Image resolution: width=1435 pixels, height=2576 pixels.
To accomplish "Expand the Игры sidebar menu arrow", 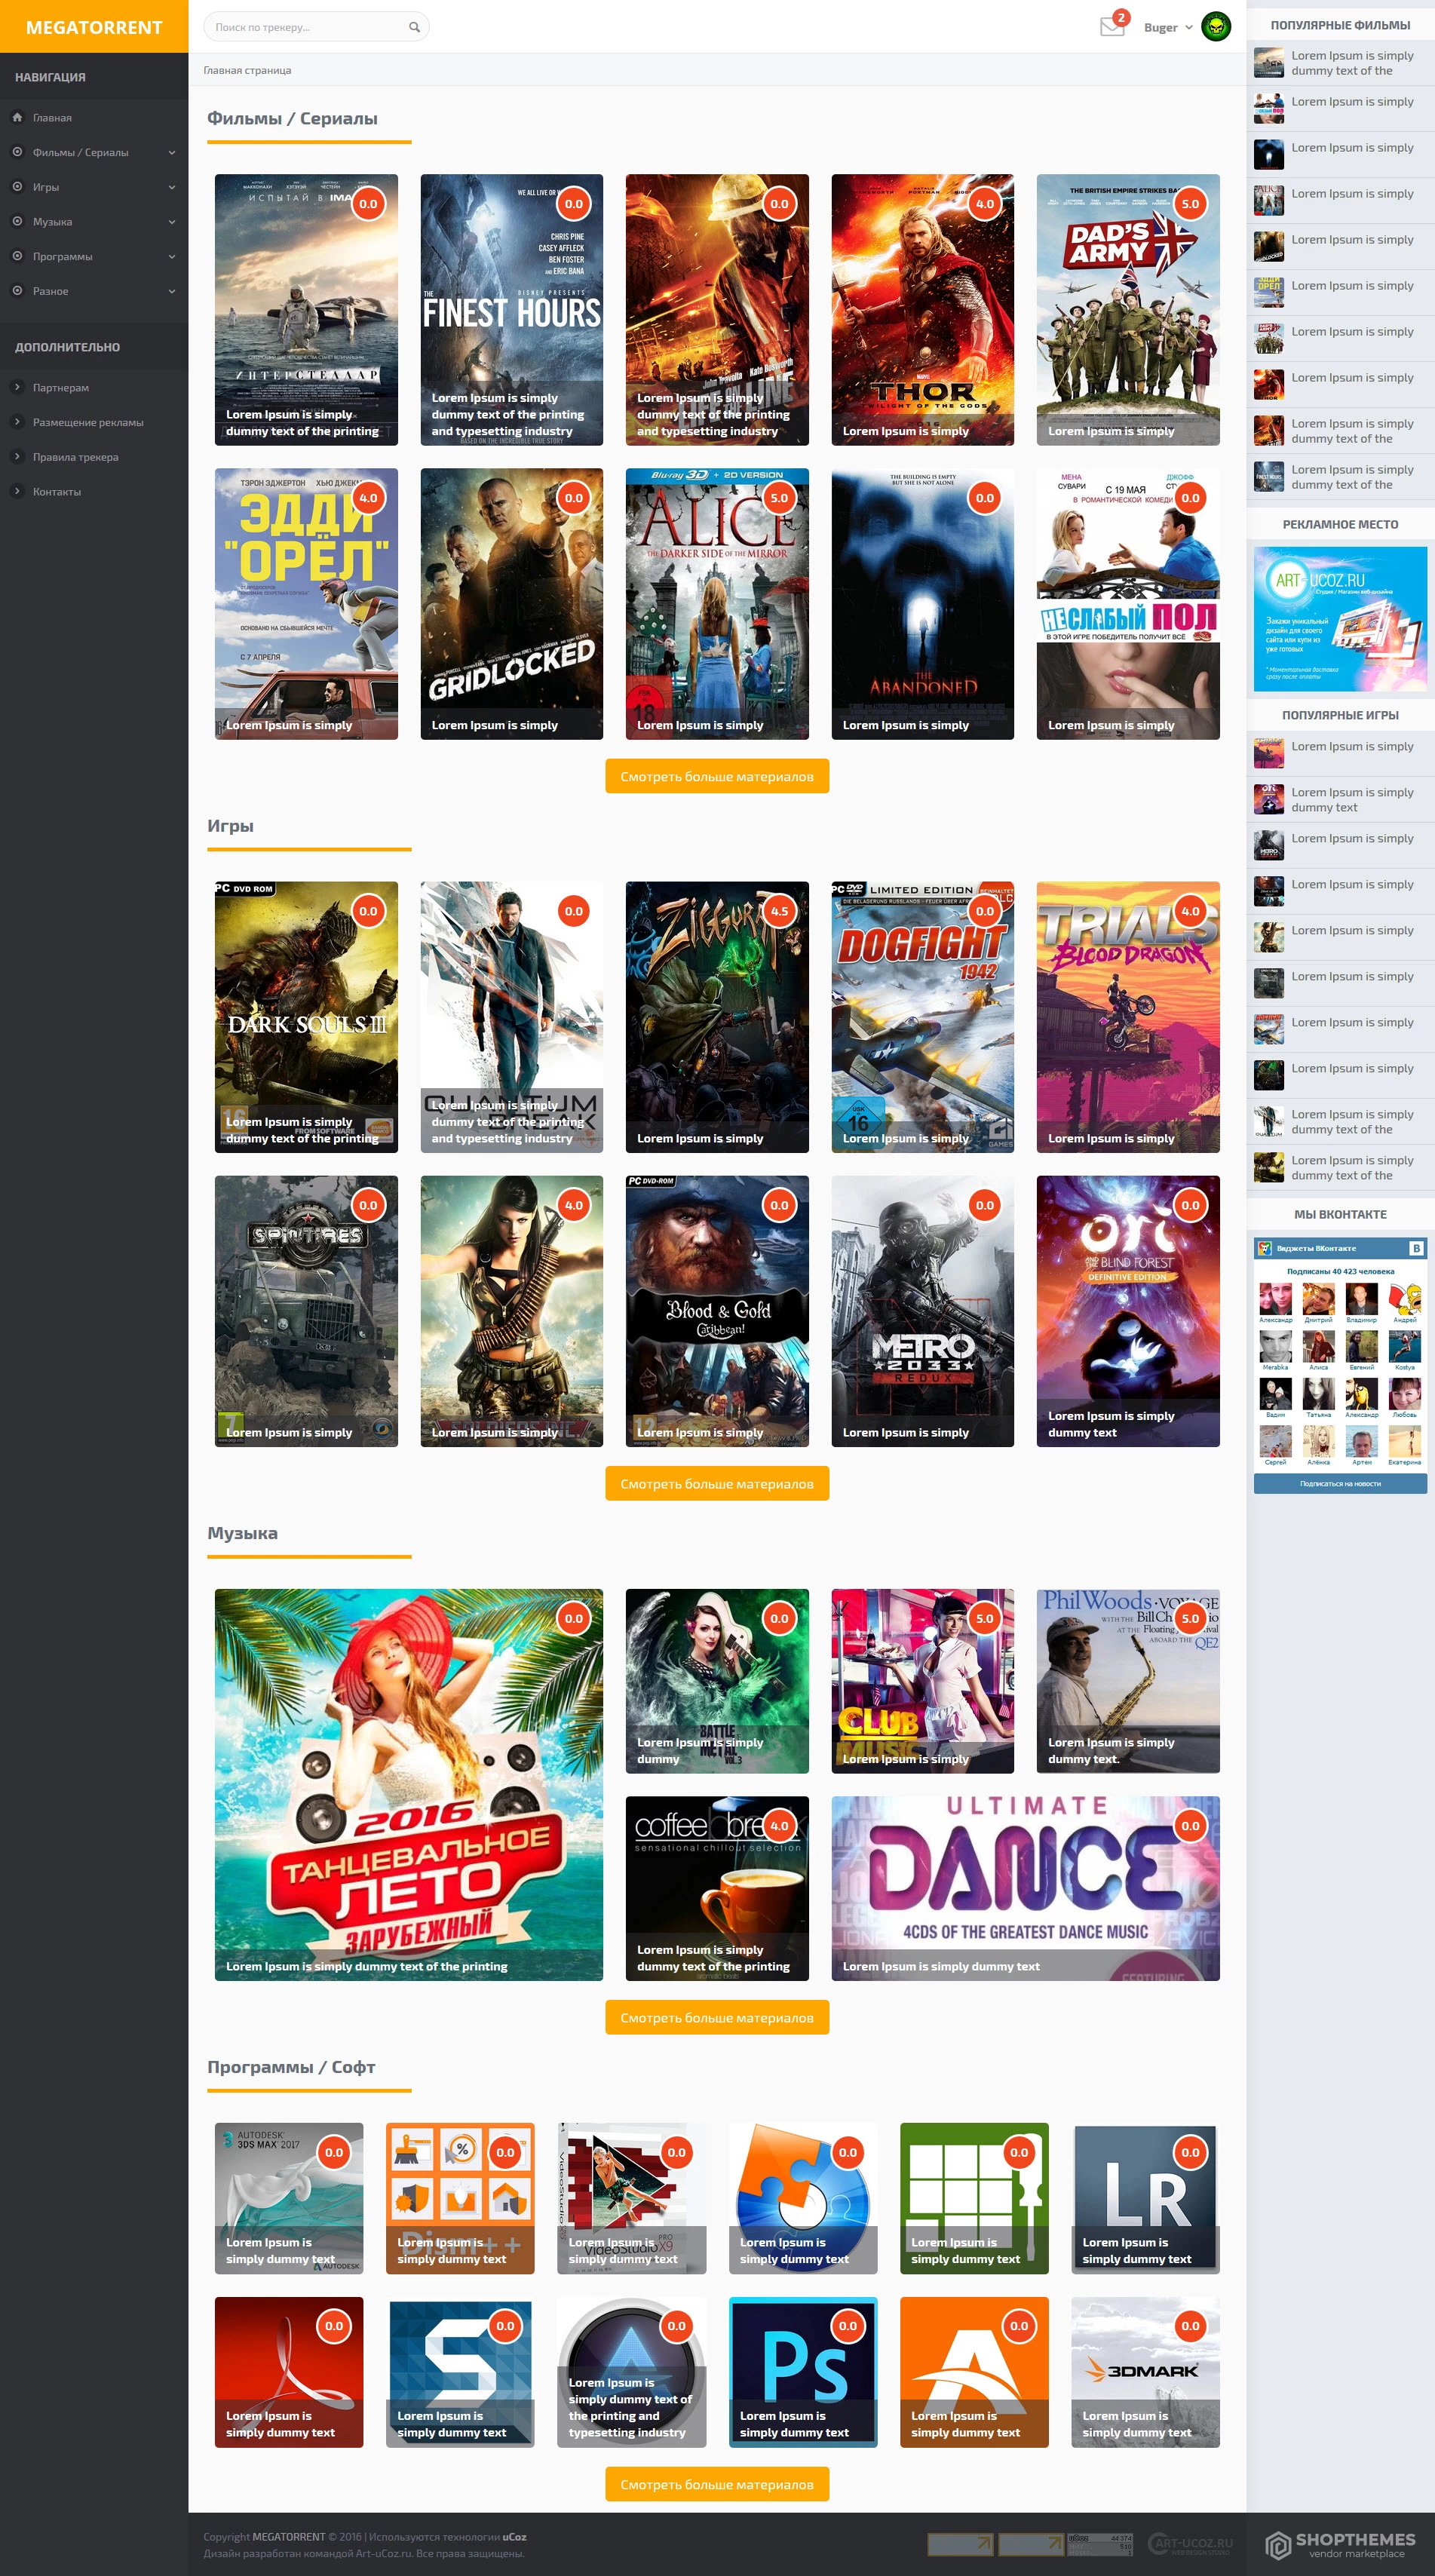I will click(x=172, y=187).
